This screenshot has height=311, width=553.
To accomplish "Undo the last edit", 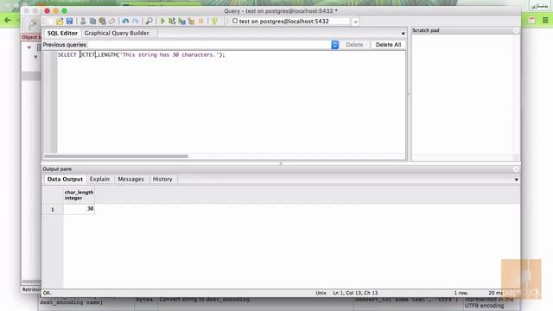I will (x=125, y=21).
